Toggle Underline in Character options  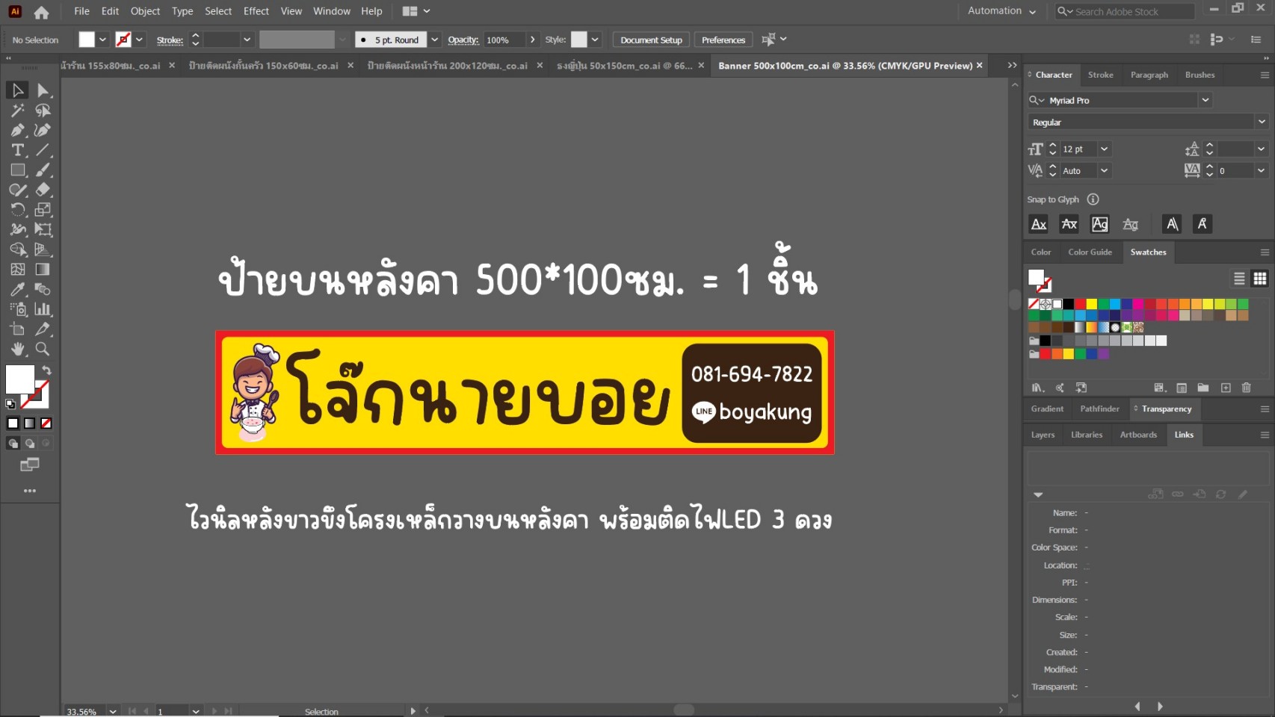click(x=1171, y=223)
